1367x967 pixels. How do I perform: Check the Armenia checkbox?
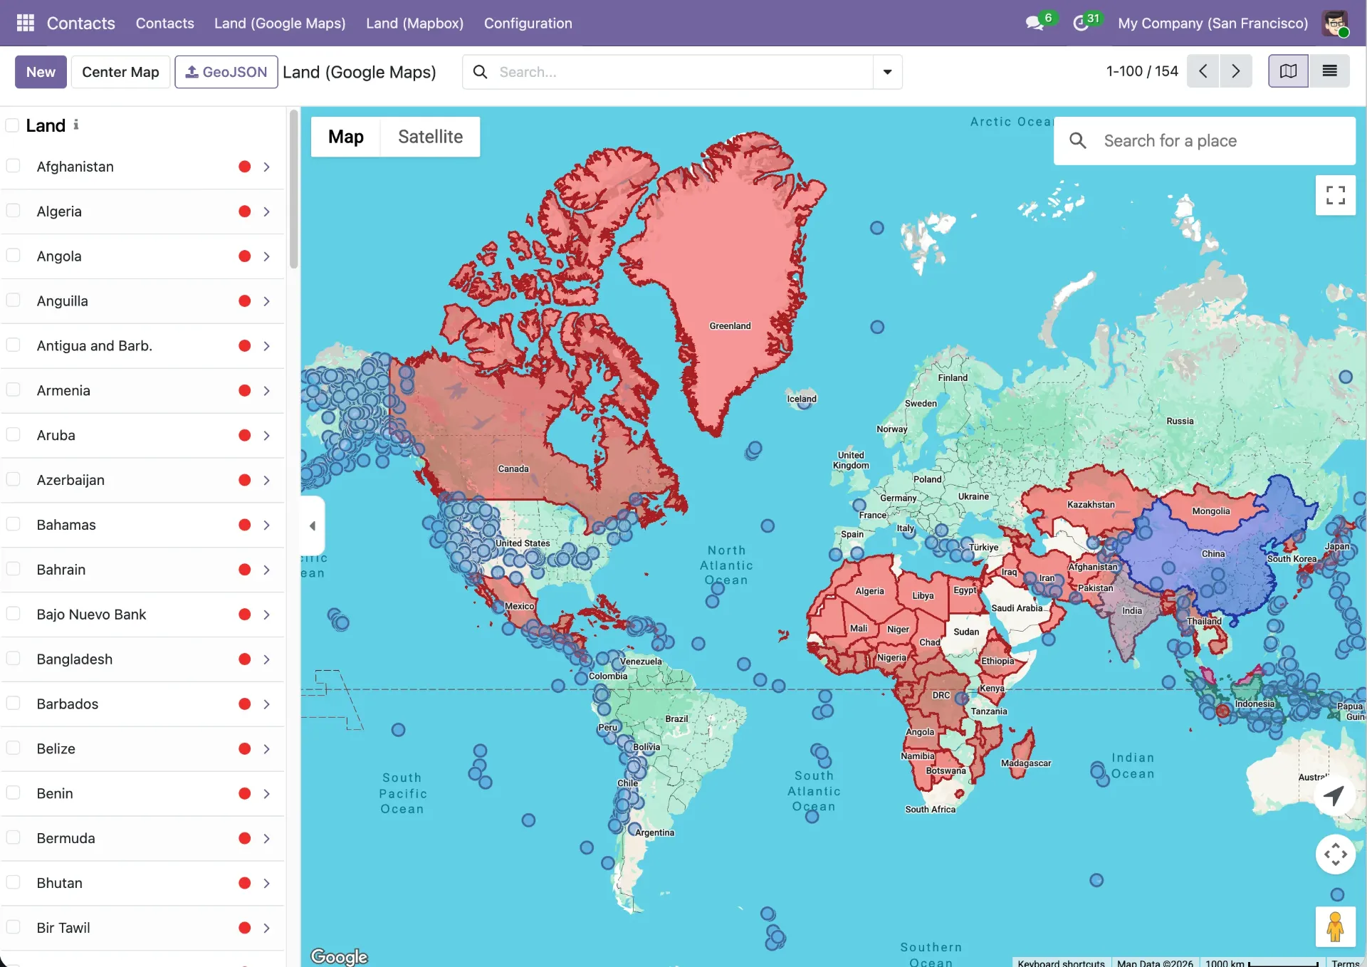coord(13,390)
